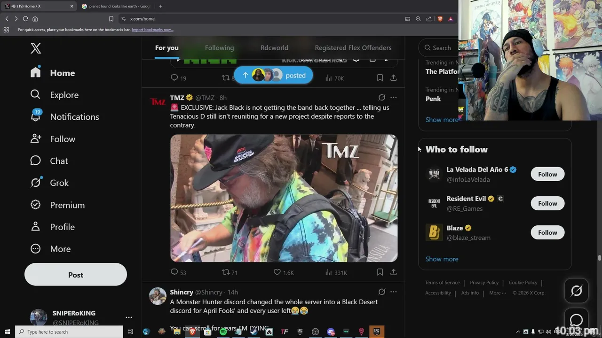Image resolution: width=602 pixels, height=338 pixels.
Task: Click the new posts 'posted' pill
Action: pyautogui.click(x=273, y=75)
